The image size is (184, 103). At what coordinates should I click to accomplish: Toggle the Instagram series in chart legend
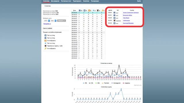116,83
